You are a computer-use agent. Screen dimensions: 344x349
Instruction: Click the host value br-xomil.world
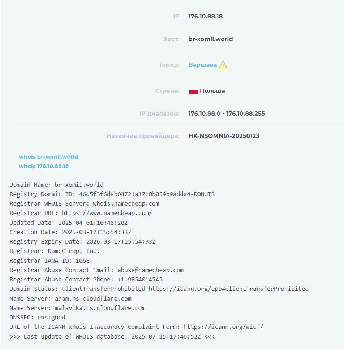210,39
